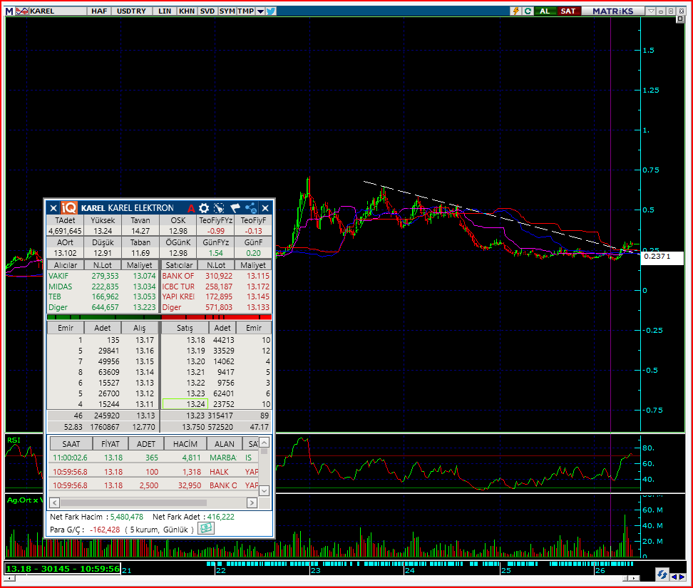Select the VAKIF buyer row
The image size is (693, 588).
(x=102, y=276)
